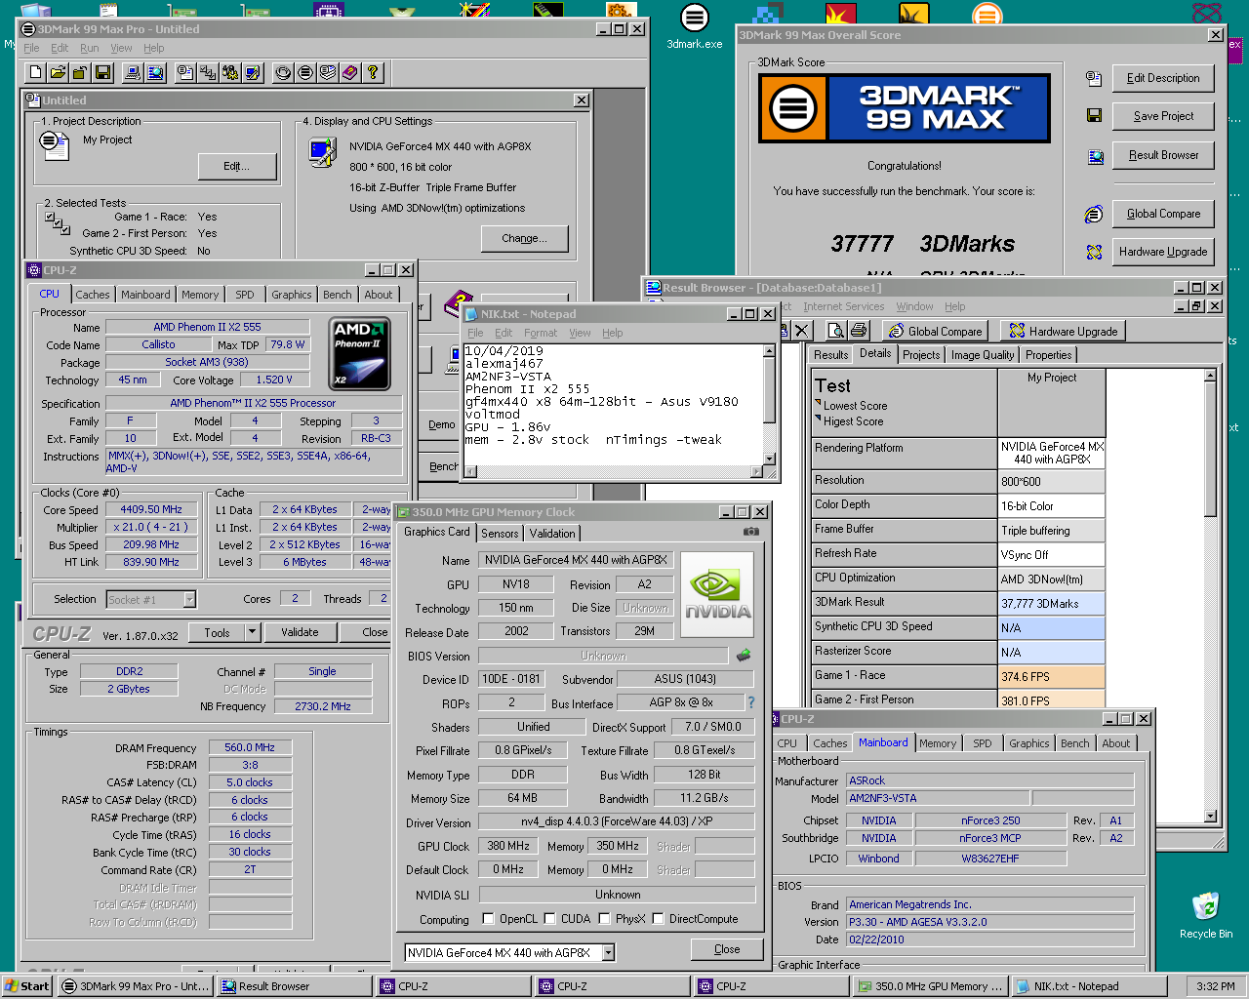Click the purple help book icon in 3DMark toolbar

click(349, 72)
